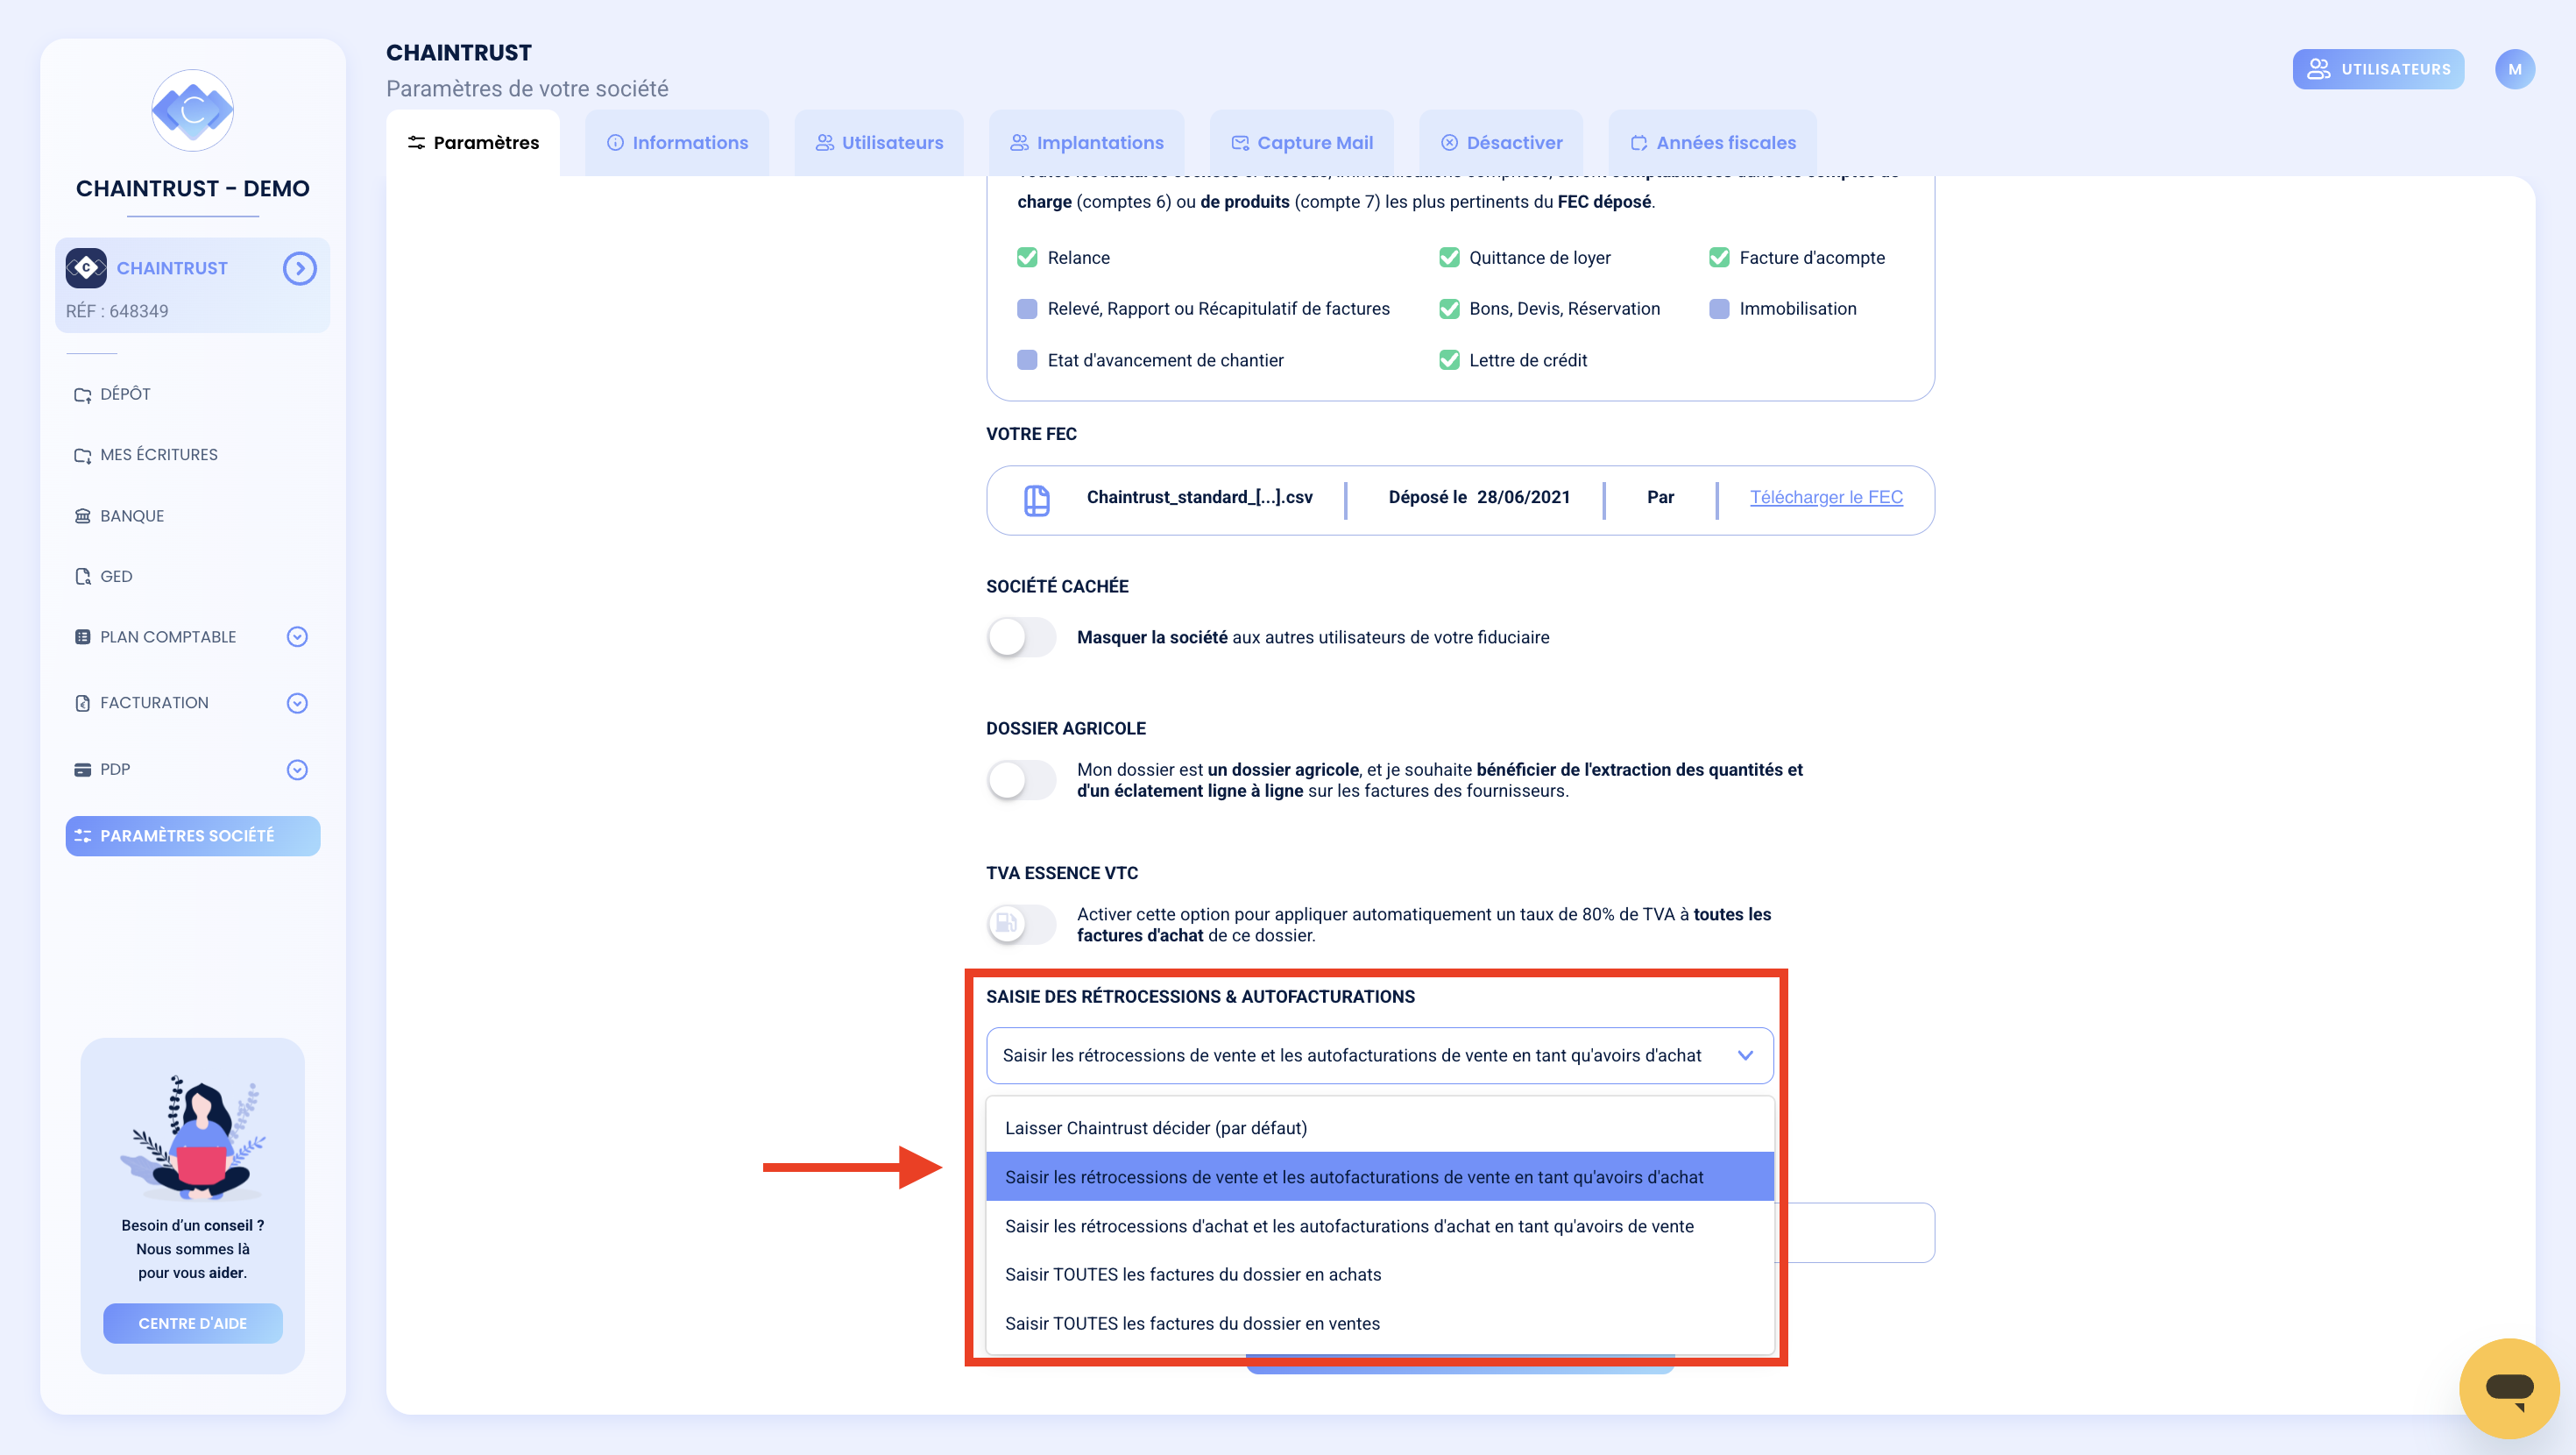Click the dropdown chevron arrow of rétrocessions select
This screenshot has height=1455, width=2576.
pyautogui.click(x=1745, y=1054)
